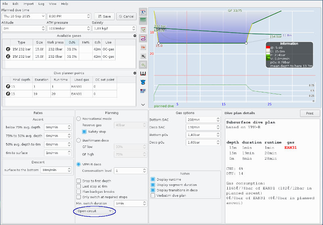This screenshot has height=225, width=323.
Task: Add a cylinder with Available gases button
Action: [135, 36]
